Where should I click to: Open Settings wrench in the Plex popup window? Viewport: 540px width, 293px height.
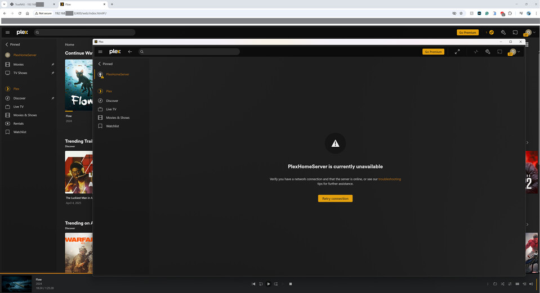click(x=488, y=52)
